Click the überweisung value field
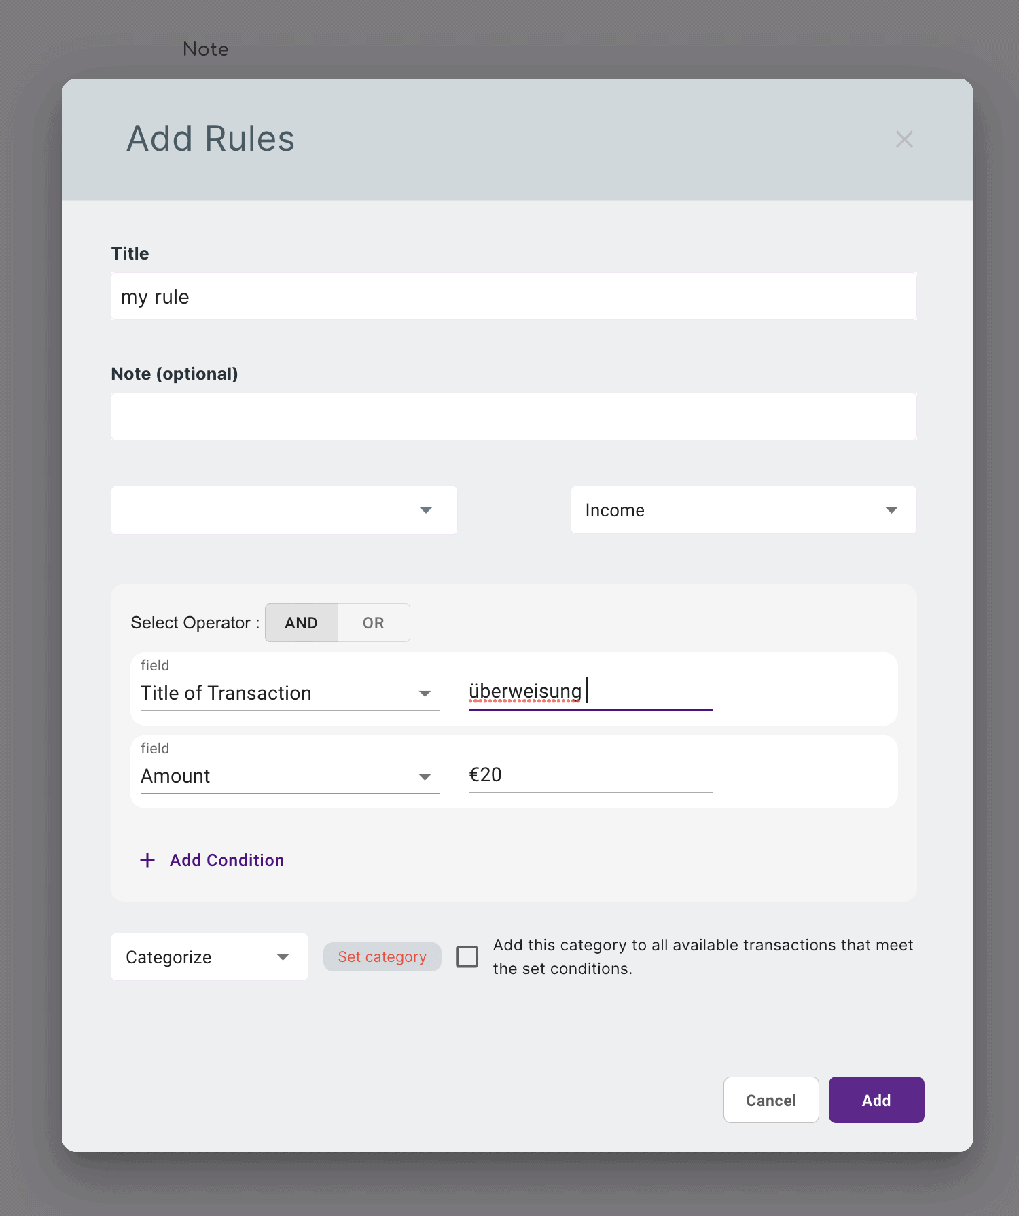 click(590, 692)
